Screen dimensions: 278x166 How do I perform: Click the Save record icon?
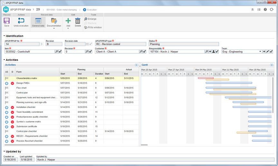[x=6, y=21]
